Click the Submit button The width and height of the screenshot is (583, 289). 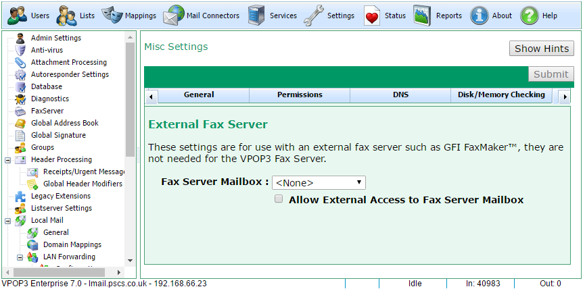click(x=551, y=74)
